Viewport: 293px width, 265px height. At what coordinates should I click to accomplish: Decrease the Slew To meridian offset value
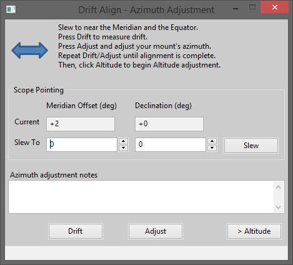click(124, 148)
